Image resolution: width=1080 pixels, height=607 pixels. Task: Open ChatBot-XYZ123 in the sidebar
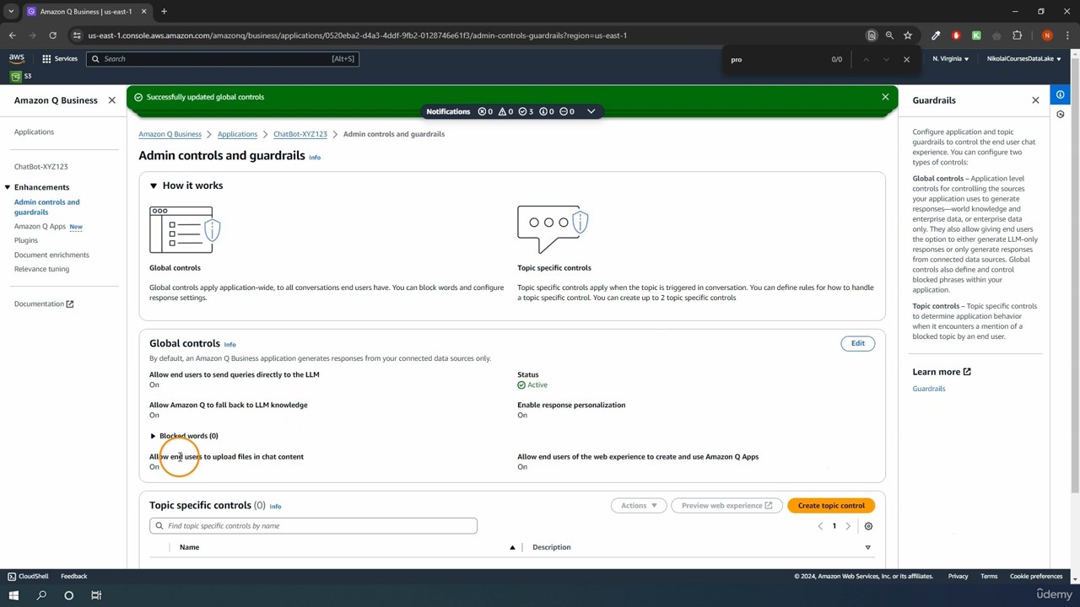tap(40, 167)
